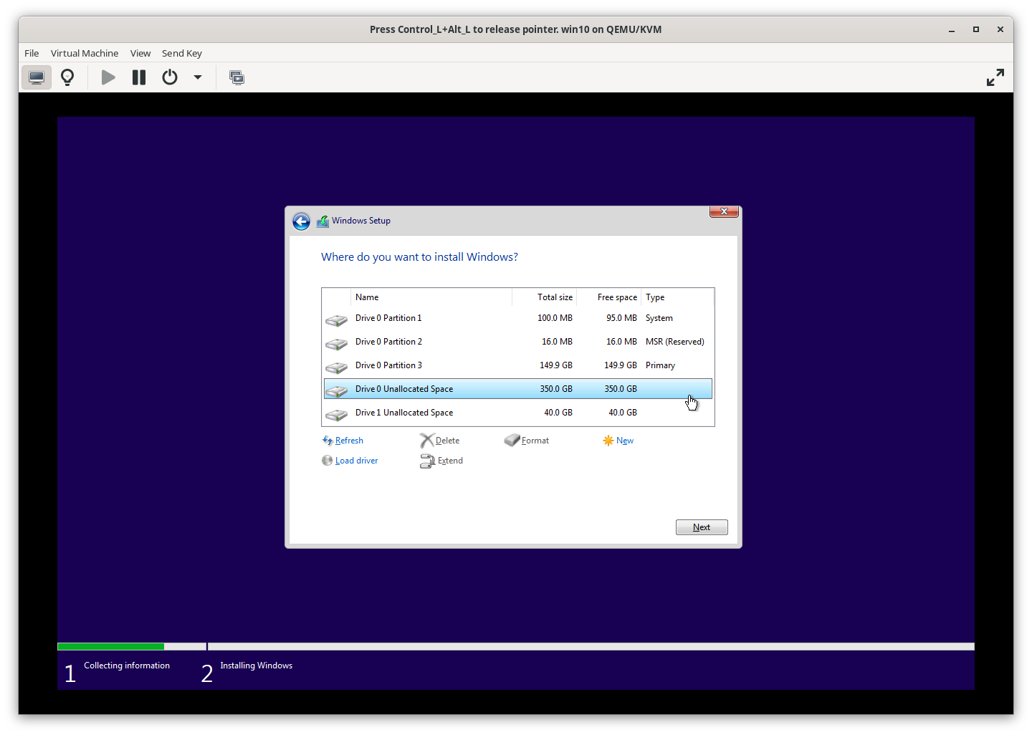The image size is (1032, 735).
Task: Click the 149.9 GB total size cell
Action: click(556, 365)
